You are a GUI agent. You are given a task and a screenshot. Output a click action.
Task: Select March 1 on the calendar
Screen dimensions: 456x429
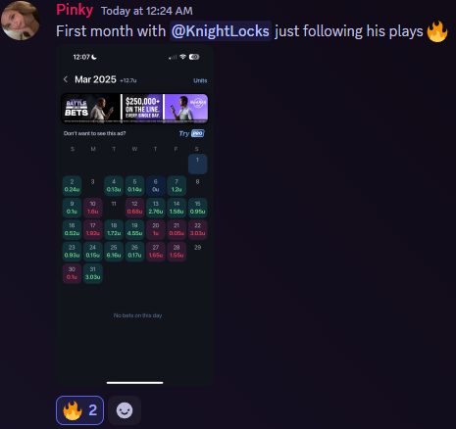[197, 164]
